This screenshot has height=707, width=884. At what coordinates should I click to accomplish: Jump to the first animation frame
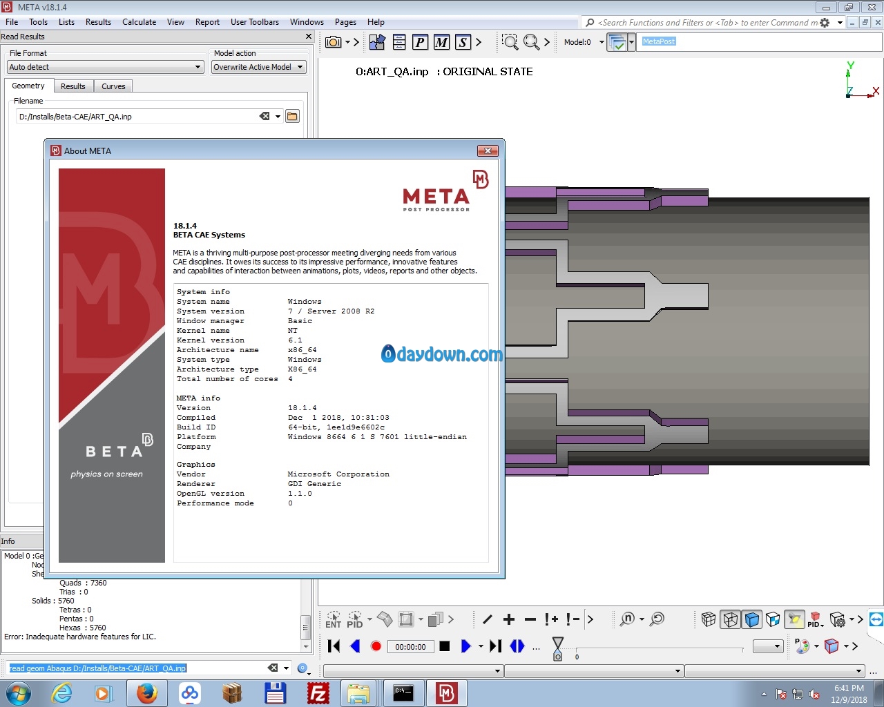click(x=334, y=646)
